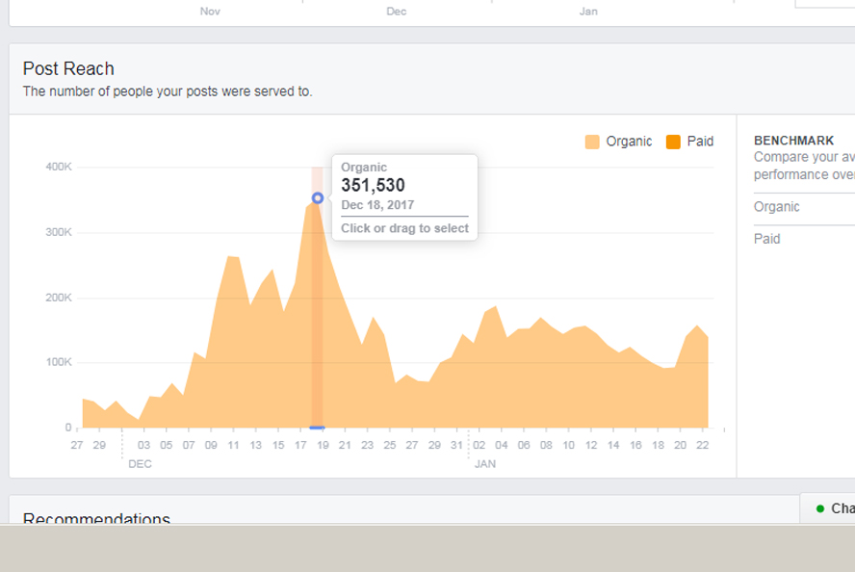The height and width of the screenshot is (572, 855).
Task: Select Jan 04 on the x-axis
Action: (x=501, y=445)
